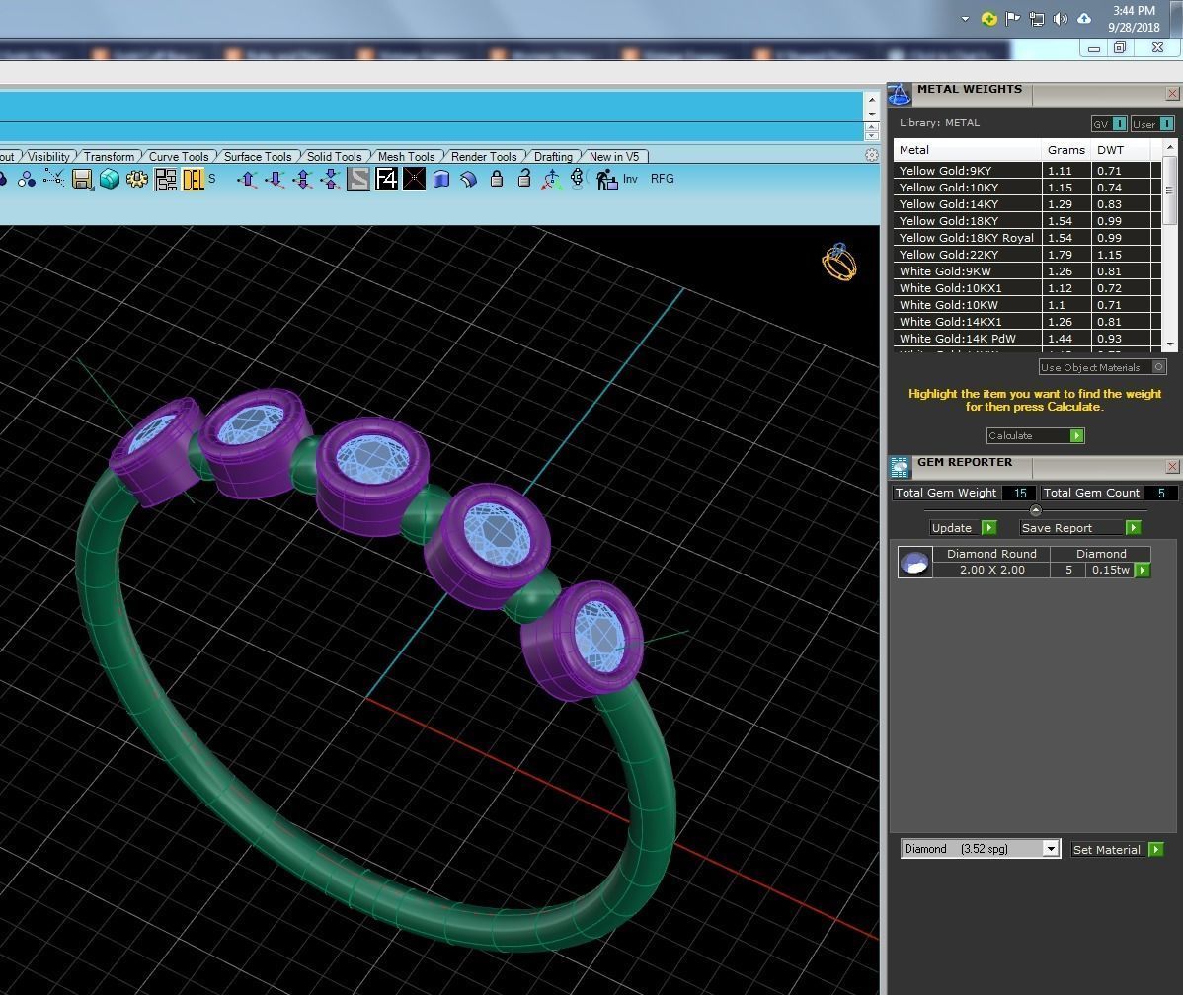This screenshot has width=1183, height=995.
Task: Click the Set Material button
Action: pos(1117,850)
